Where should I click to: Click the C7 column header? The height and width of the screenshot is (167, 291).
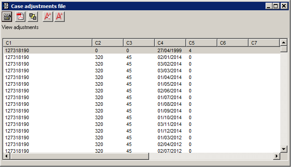coord(264,43)
